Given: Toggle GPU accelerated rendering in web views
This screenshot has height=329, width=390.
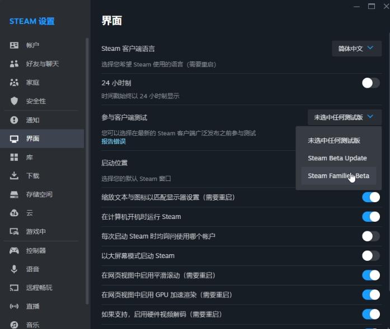Looking at the screenshot, I should (370, 295).
